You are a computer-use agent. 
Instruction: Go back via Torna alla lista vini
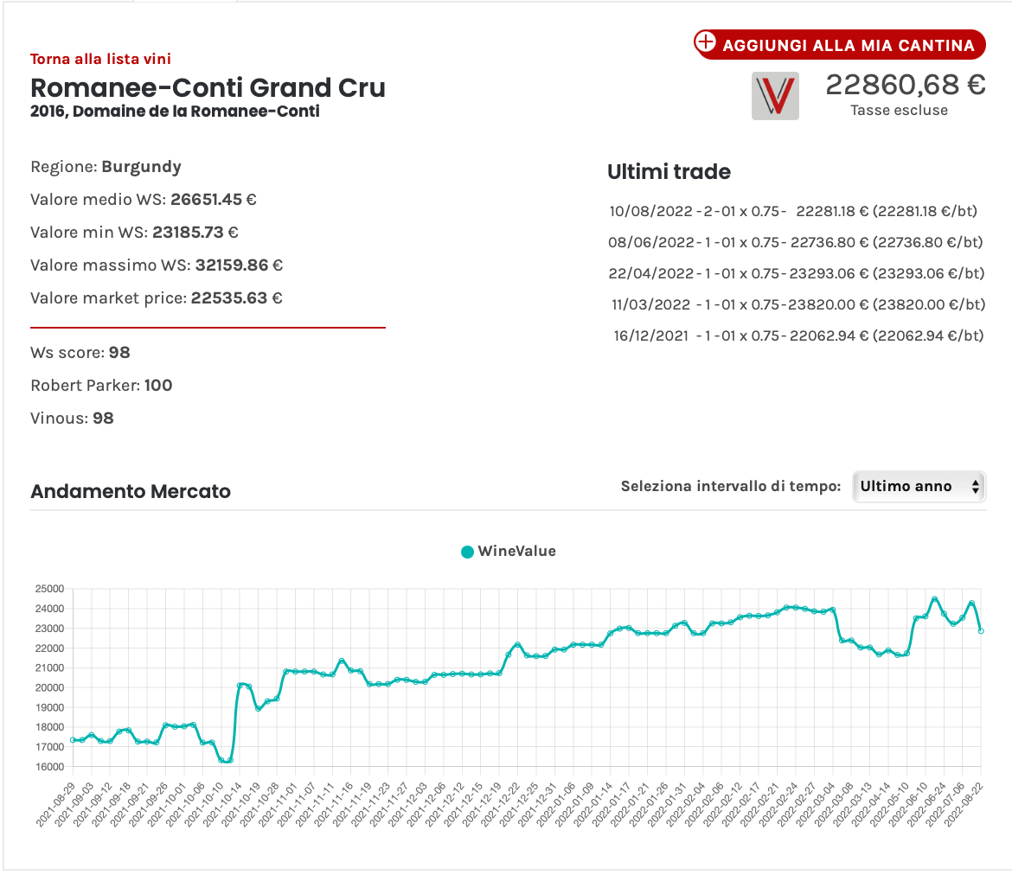tap(100, 59)
